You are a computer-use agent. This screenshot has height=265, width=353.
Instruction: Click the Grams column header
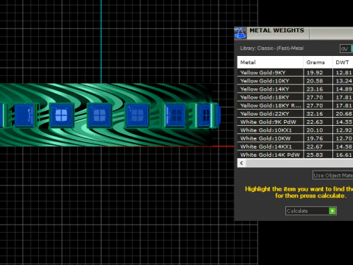(x=318, y=63)
